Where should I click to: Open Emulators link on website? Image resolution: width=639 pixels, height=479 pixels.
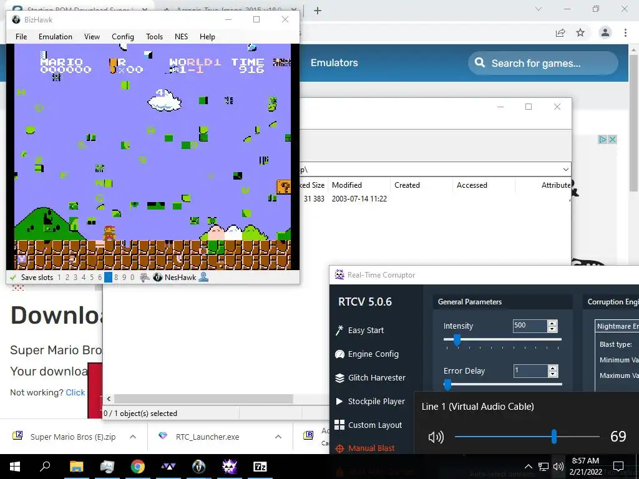click(x=334, y=63)
